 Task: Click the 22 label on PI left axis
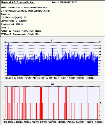(5, 42)
